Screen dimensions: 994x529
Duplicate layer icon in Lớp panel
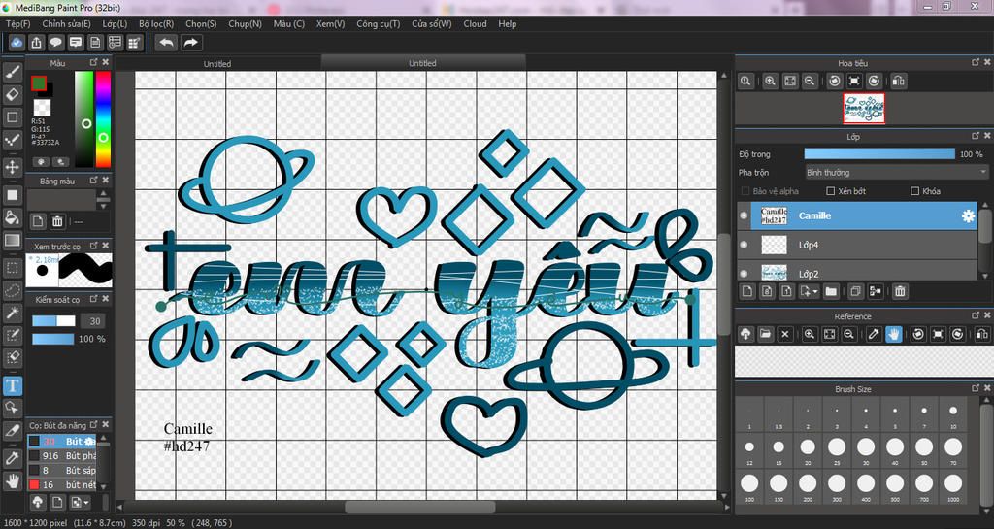click(855, 291)
